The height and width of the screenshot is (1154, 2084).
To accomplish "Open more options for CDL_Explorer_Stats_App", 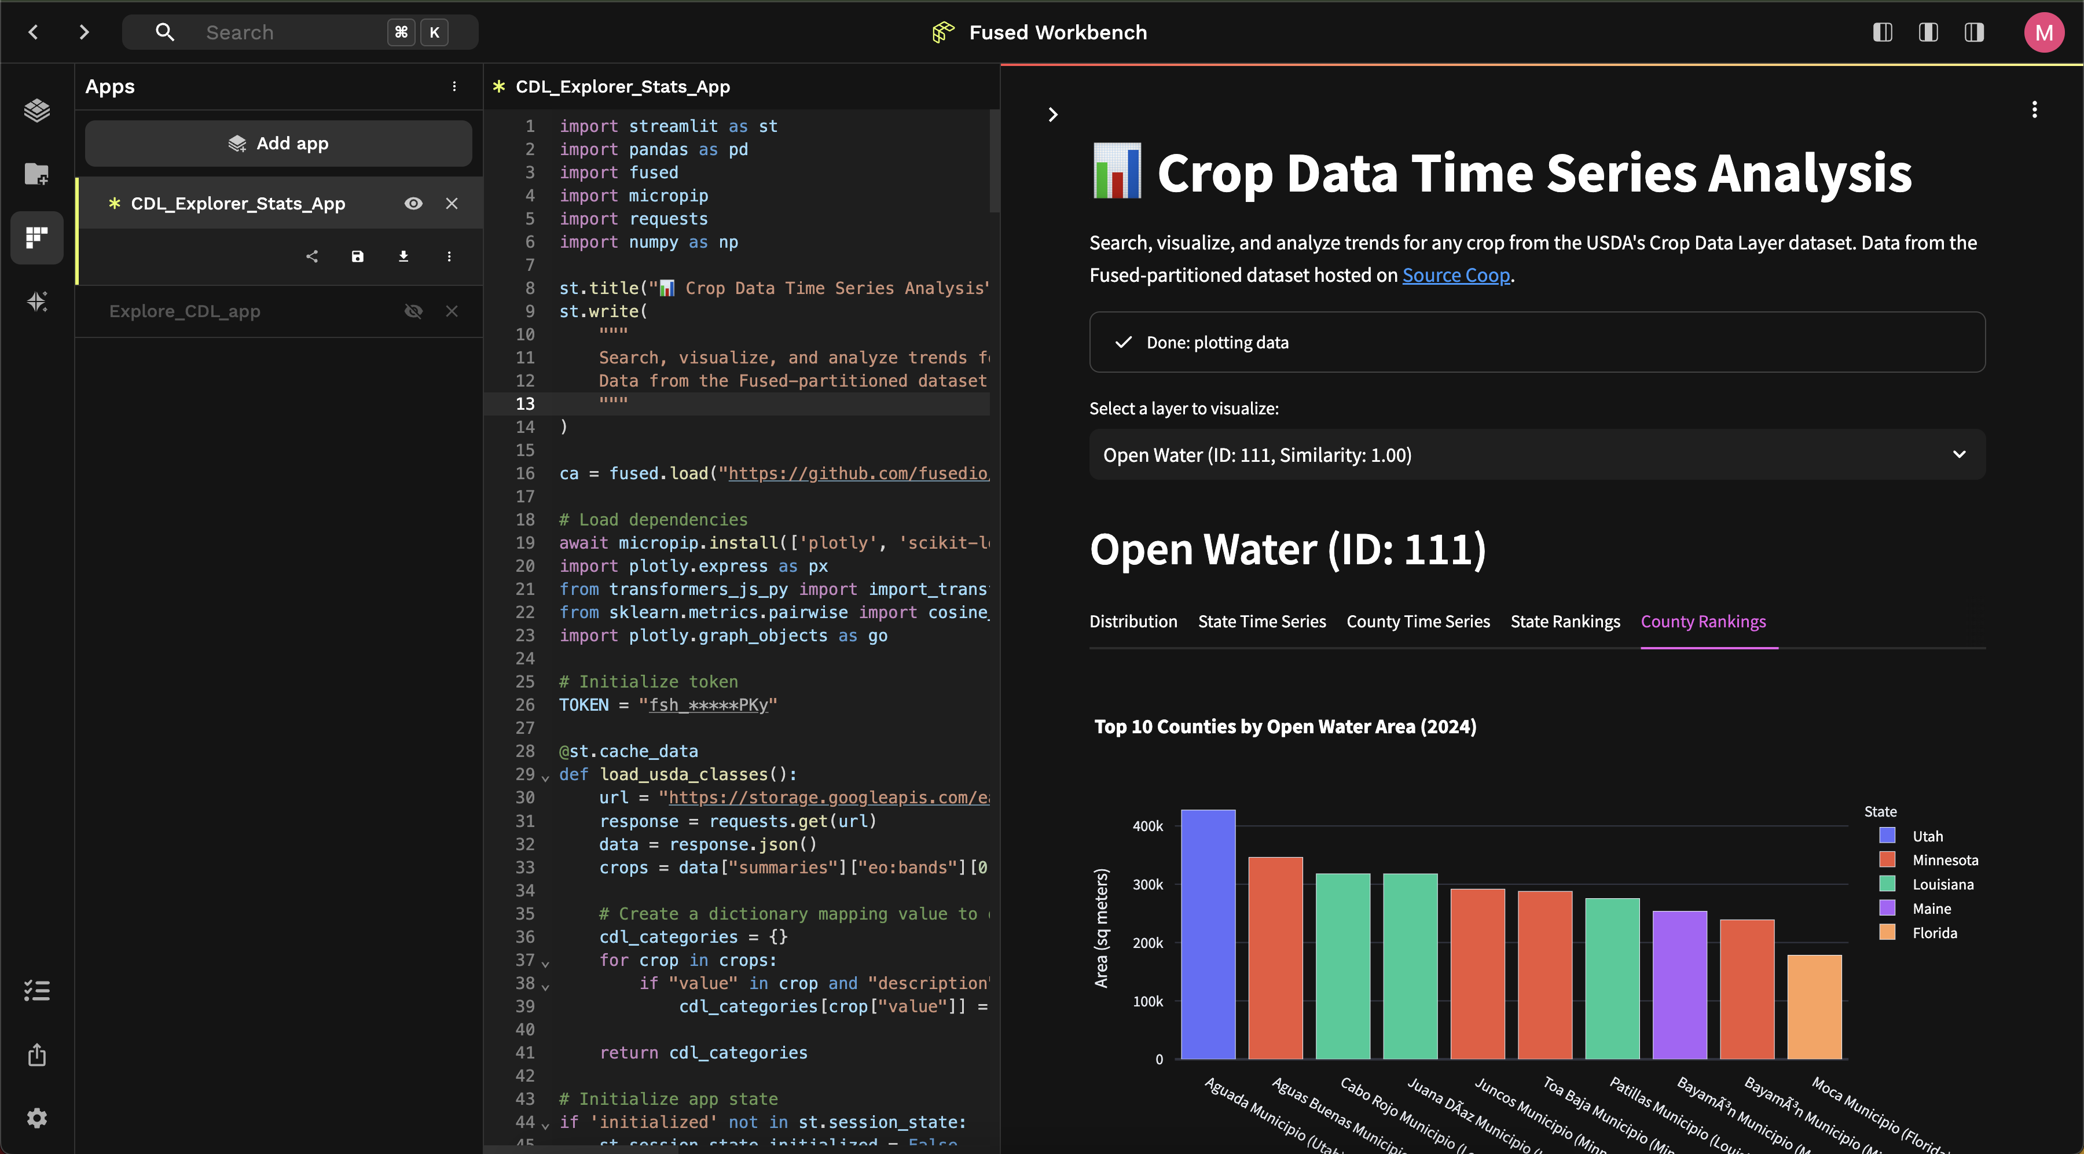I will tap(449, 256).
